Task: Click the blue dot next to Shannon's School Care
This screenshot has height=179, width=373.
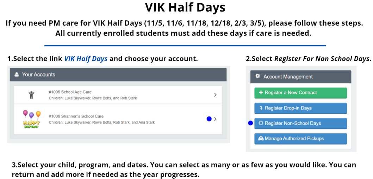Action: click(209, 119)
